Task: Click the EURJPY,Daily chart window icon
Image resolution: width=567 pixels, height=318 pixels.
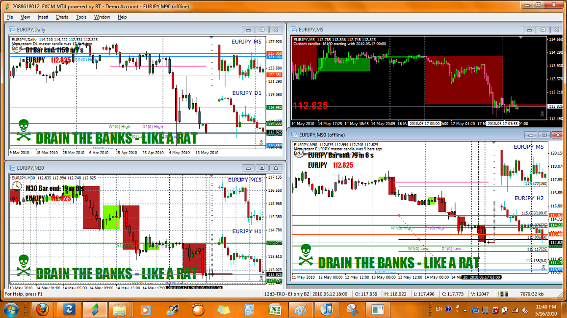Action: (12, 29)
